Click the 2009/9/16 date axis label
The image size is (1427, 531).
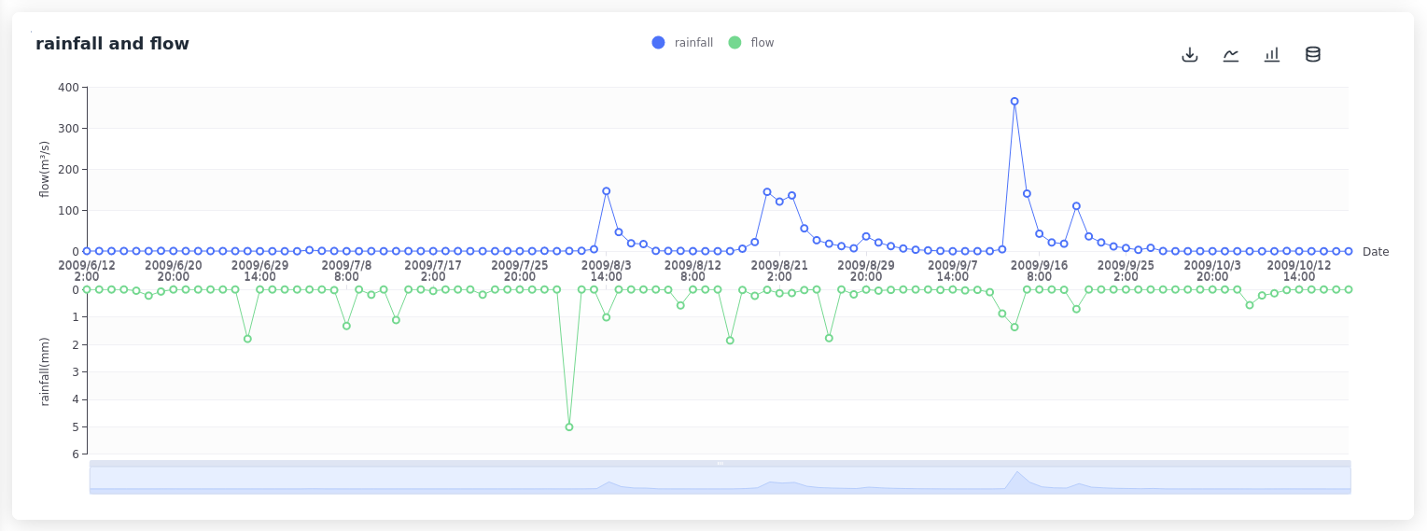click(x=1039, y=271)
